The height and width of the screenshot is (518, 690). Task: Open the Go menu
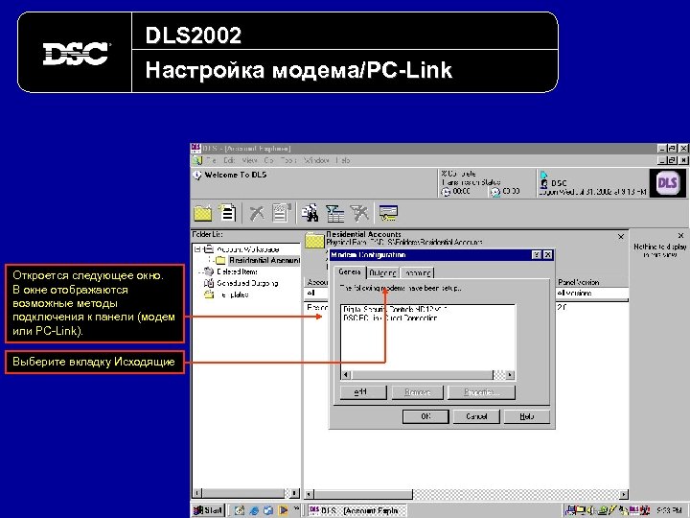click(269, 160)
